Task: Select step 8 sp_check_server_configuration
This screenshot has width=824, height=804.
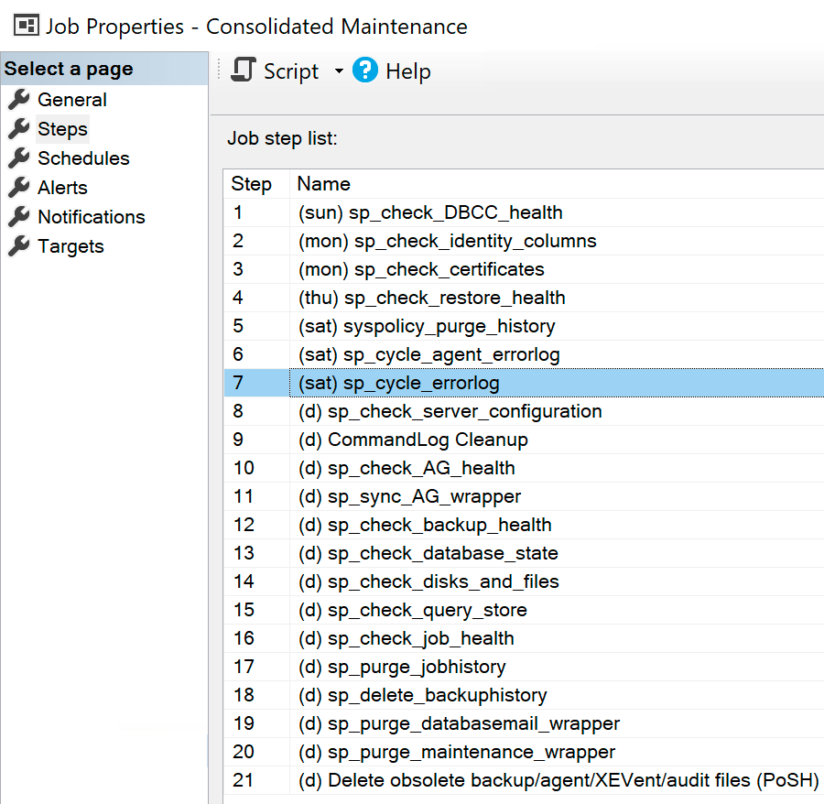Action: pyautogui.click(x=524, y=411)
